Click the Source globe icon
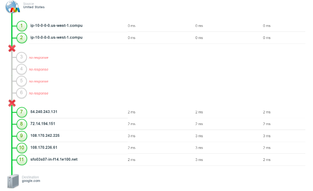 pos(13,7)
